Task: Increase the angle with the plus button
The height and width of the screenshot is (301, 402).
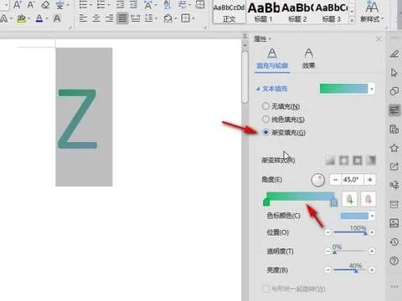Action: point(370,180)
